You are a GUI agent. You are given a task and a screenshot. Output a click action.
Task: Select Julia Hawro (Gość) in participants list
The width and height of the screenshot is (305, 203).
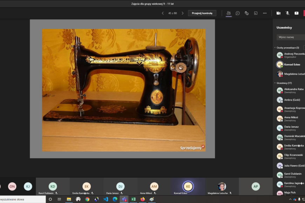coord(291,166)
